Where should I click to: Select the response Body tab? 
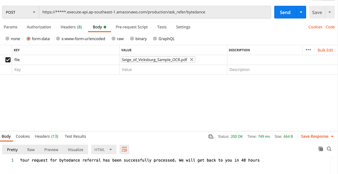tap(6, 136)
